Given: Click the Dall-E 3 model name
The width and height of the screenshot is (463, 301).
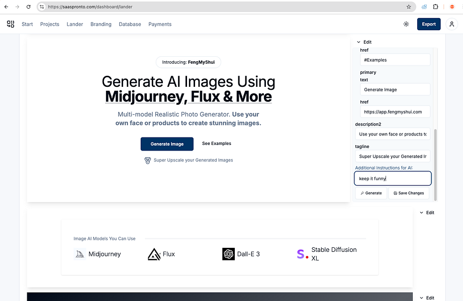Looking at the screenshot, I should point(248,254).
